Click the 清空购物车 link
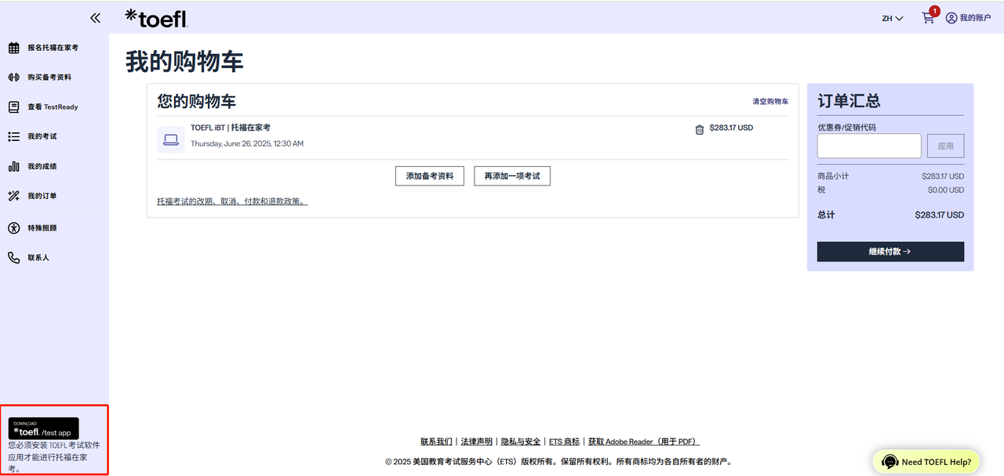1004x476 pixels. coord(770,102)
